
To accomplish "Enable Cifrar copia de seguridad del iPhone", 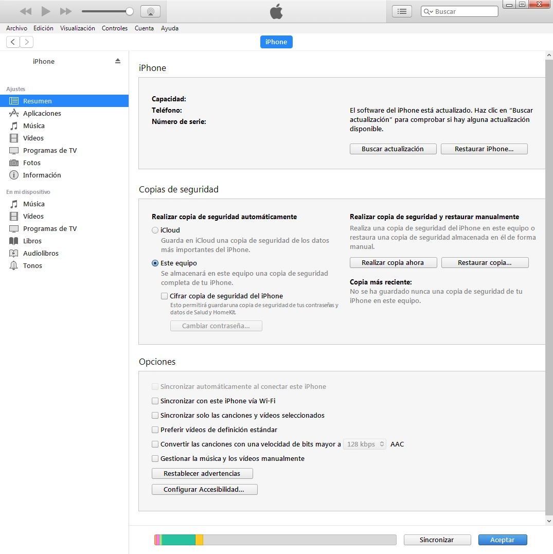I will coord(165,296).
